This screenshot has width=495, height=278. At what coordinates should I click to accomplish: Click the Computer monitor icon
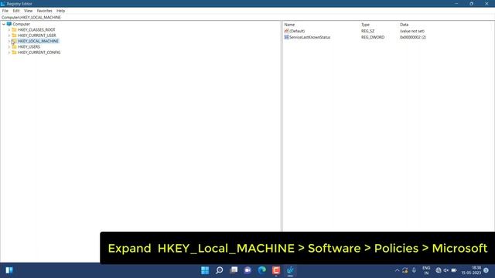point(9,24)
